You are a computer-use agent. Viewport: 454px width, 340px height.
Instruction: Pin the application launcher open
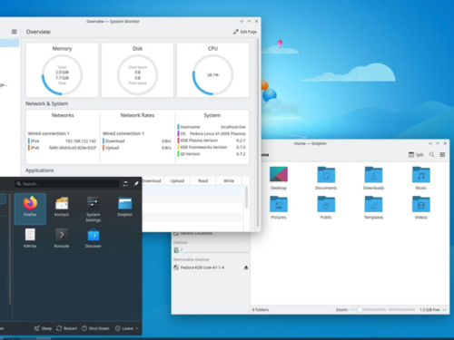[136, 184]
